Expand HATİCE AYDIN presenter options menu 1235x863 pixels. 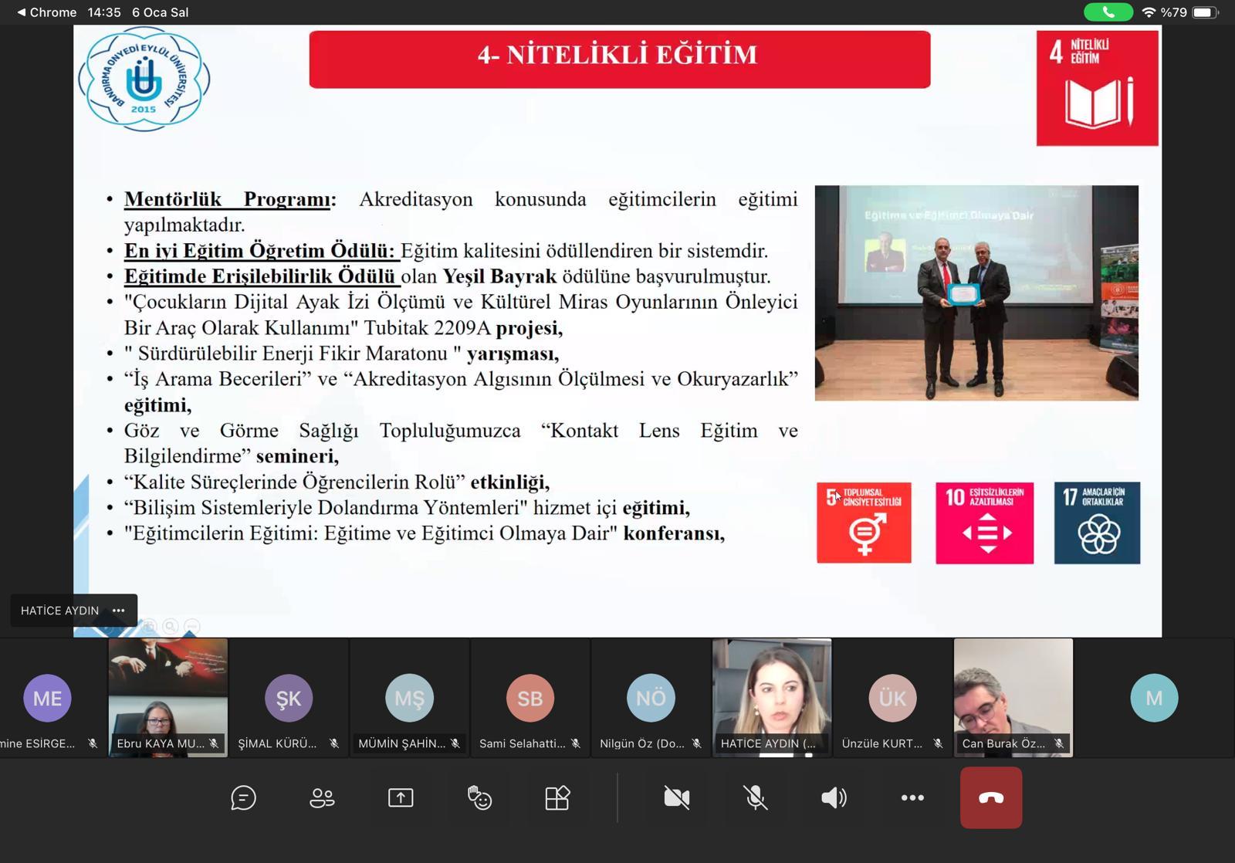click(118, 611)
